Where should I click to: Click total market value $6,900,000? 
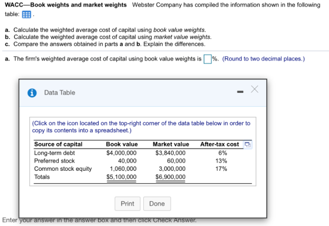coord(170,177)
